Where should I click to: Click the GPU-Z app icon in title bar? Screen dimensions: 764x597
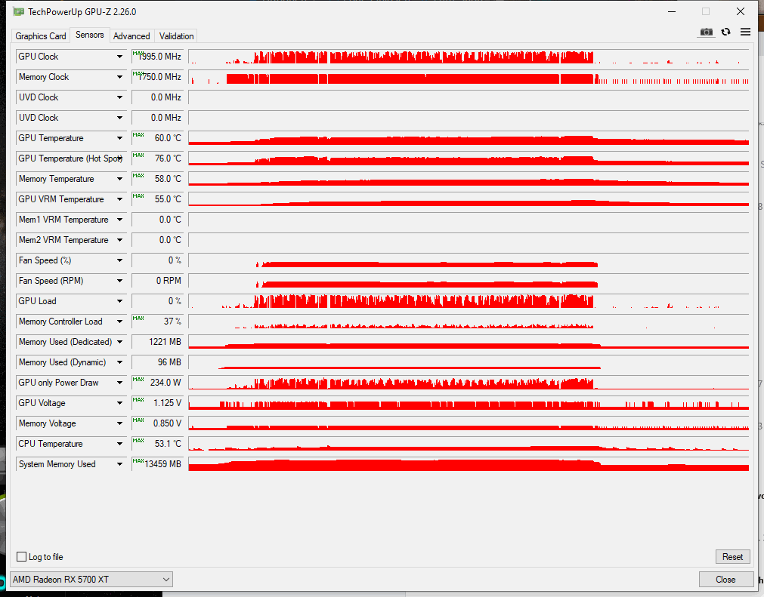[x=19, y=11]
